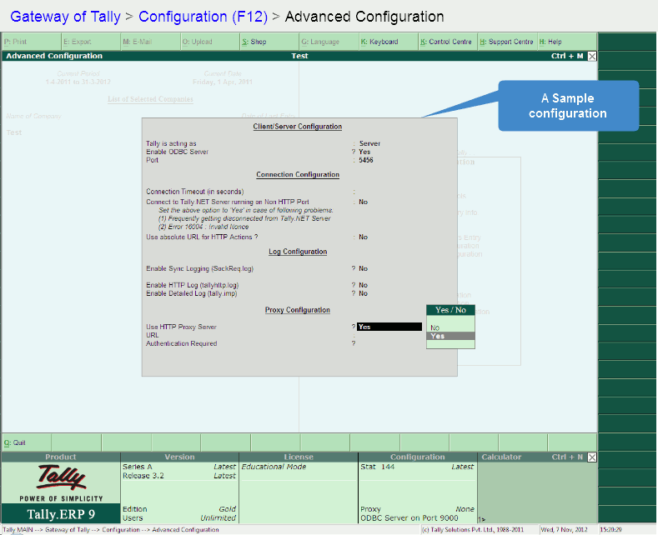This screenshot has height=535, width=658.
Task: Click the Connection Configuration heading
Action: click(x=298, y=174)
